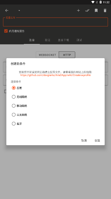Tap the double checkmark done icon

87,10
